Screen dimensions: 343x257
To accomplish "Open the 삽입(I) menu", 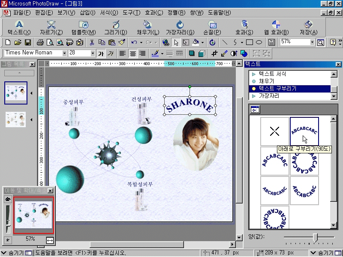I will click(87, 13).
